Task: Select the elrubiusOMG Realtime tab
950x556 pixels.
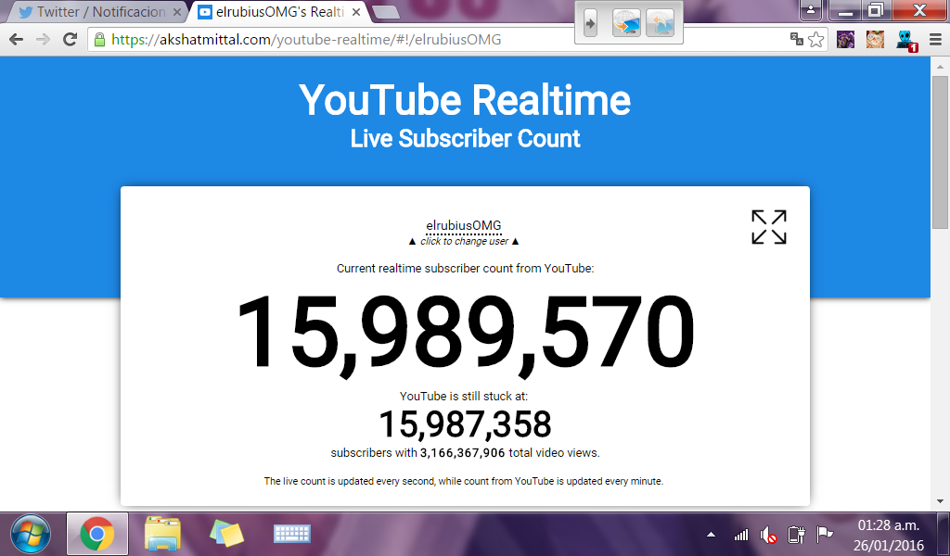Action: 278,12
